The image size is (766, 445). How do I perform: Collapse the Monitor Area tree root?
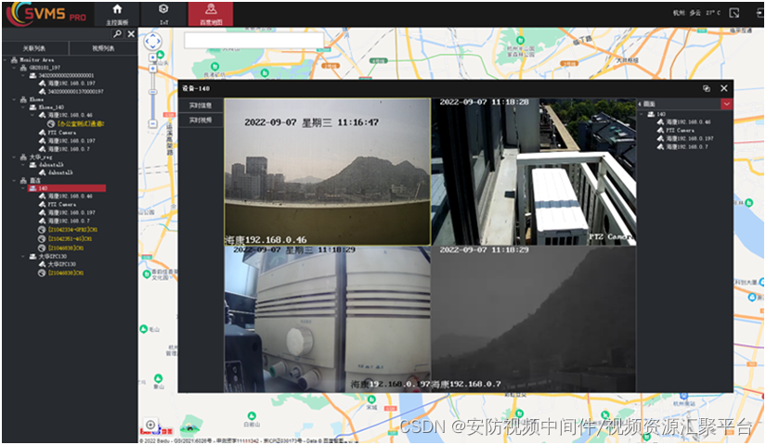coord(6,60)
